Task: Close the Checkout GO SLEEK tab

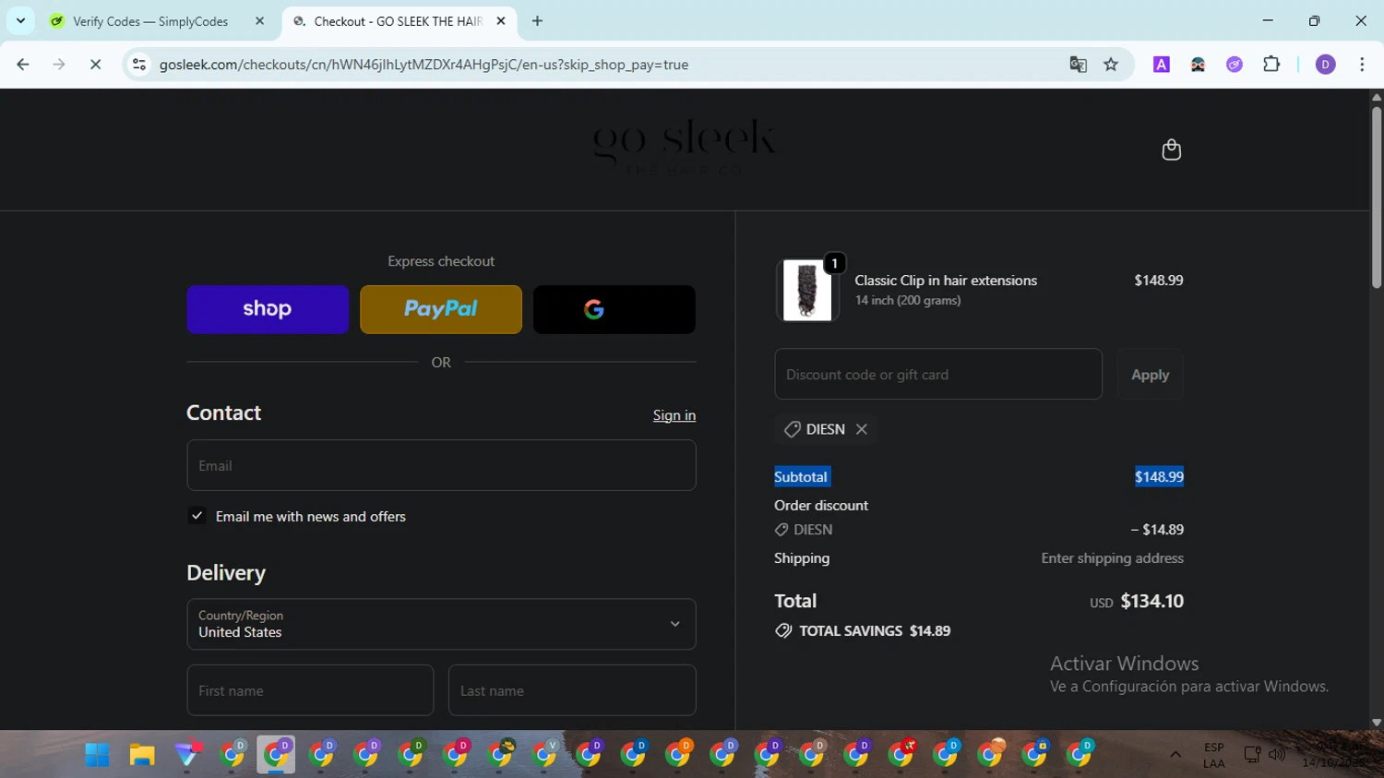Action: [501, 21]
